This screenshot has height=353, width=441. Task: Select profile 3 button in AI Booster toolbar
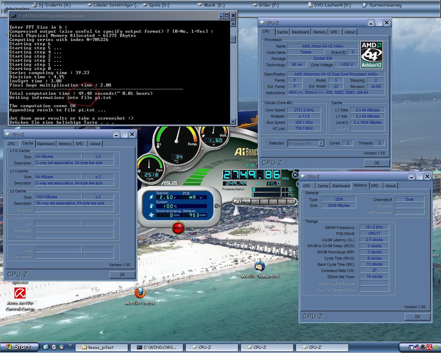[x=282, y=201]
